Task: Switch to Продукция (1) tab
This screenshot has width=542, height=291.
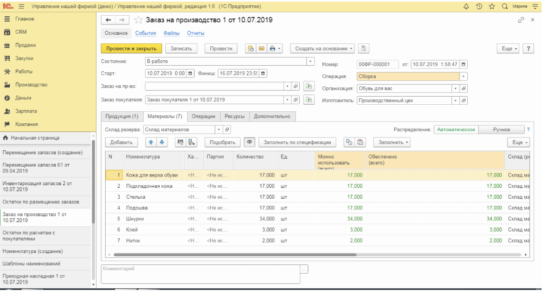Action: pos(121,116)
